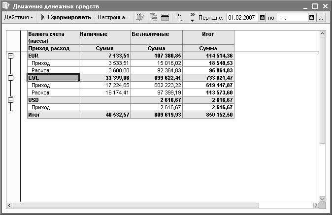This screenshot has width=332, height=215.
Task: Click the window title bar icon
Action: point(6,6)
